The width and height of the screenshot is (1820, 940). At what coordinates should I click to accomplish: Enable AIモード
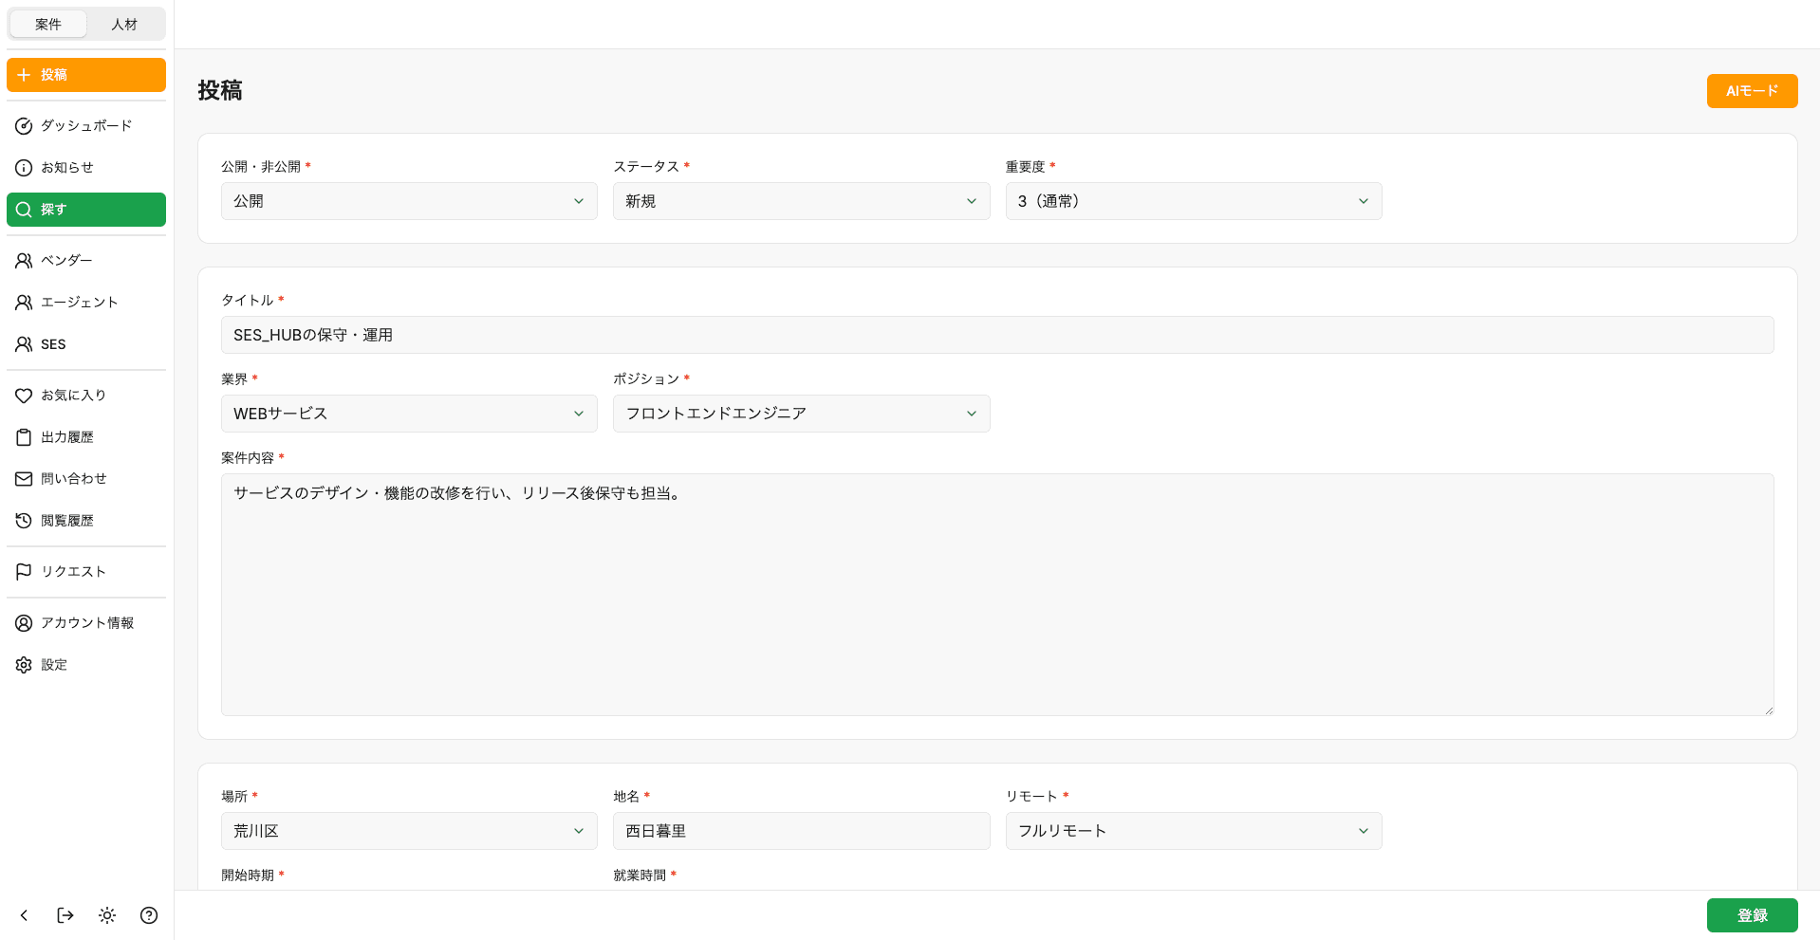pos(1751,90)
